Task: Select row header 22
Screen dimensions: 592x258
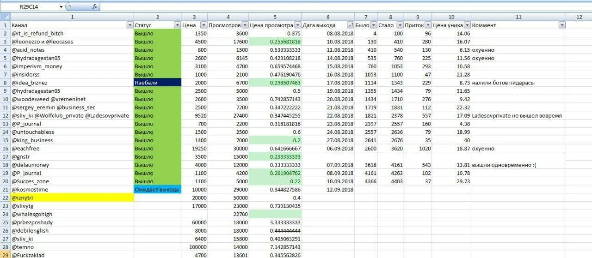Action: pos(5,198)
